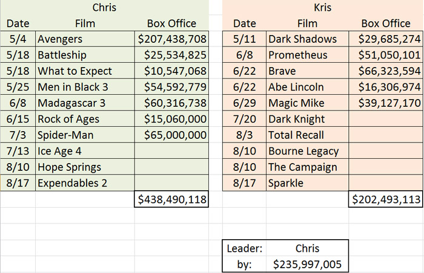Click Chris total cell $438,490,118
Image resolution: width=424 pixels, height=273 pixels.
point(171,199)
